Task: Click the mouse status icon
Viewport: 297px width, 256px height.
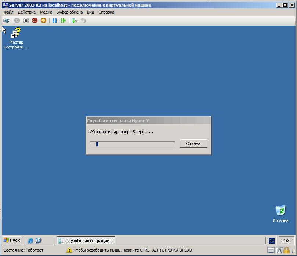Action: (279, 250)
